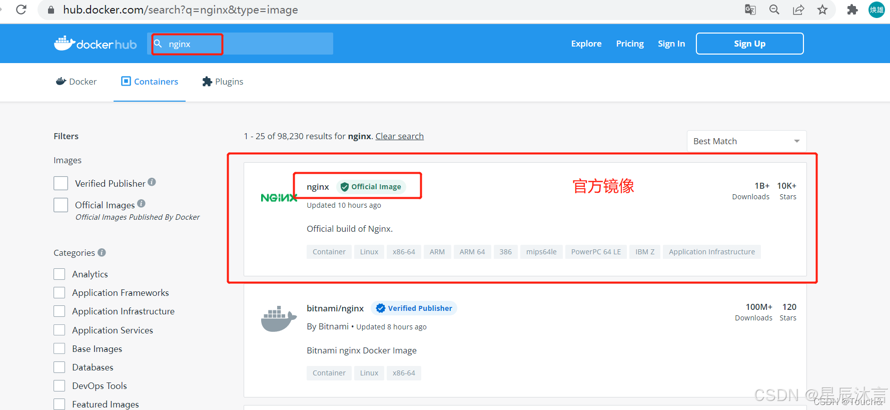The width and height of the screenshot is (890, 410).
Task: Show info icon next to Categories
Action: point(102,252)
